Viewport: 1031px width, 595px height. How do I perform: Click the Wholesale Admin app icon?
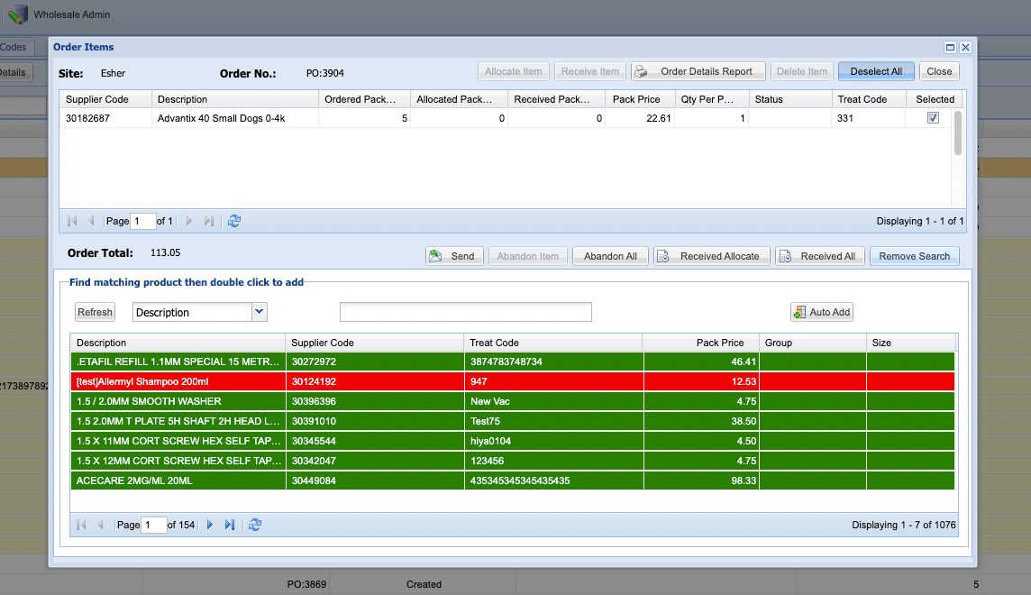[18, 14]
